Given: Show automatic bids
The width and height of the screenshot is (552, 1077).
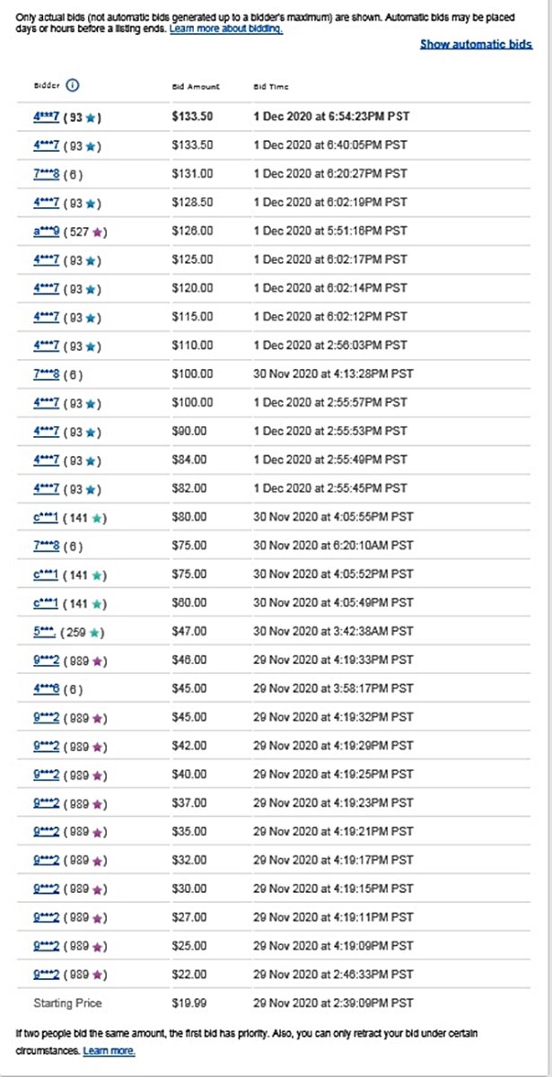Looking at the screenshot, I should pos(476,44).
